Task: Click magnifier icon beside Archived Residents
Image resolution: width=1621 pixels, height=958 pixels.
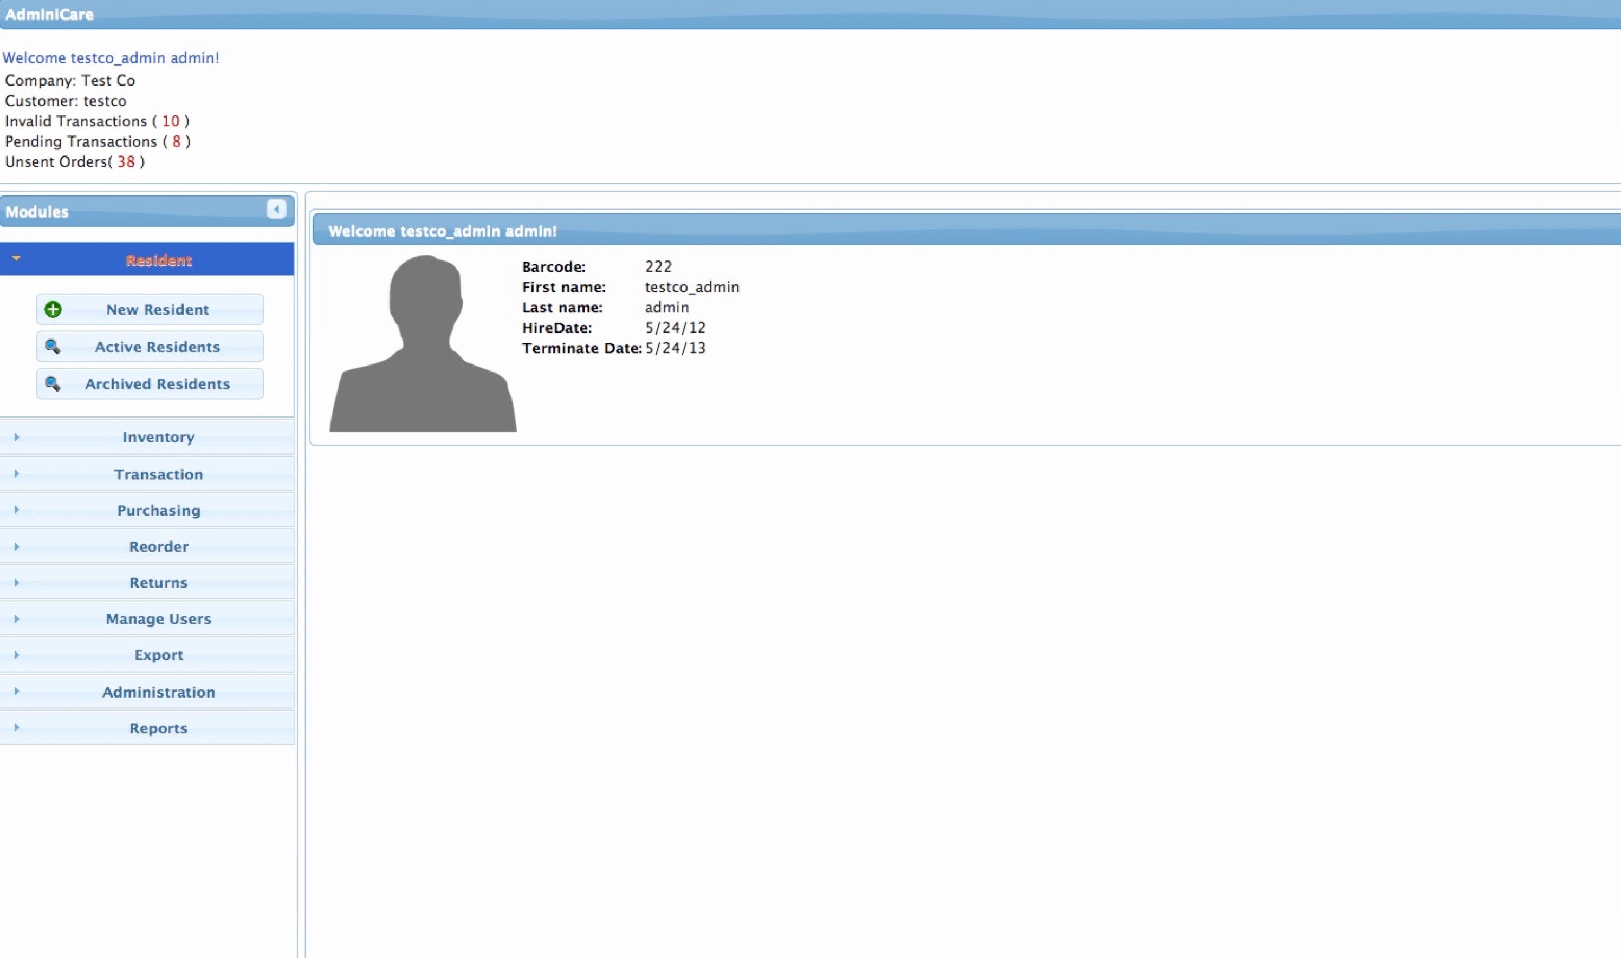Action: 53,384
